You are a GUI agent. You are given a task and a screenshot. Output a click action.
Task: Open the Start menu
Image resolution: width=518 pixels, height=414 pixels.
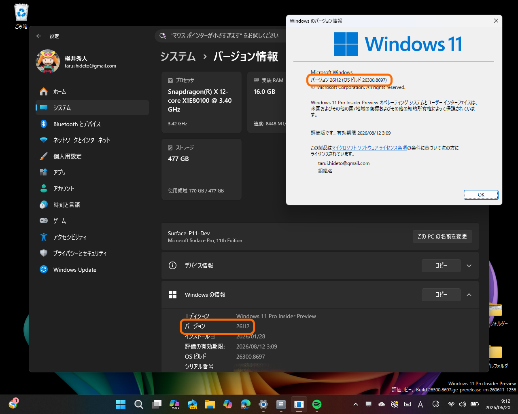[121, 404]
